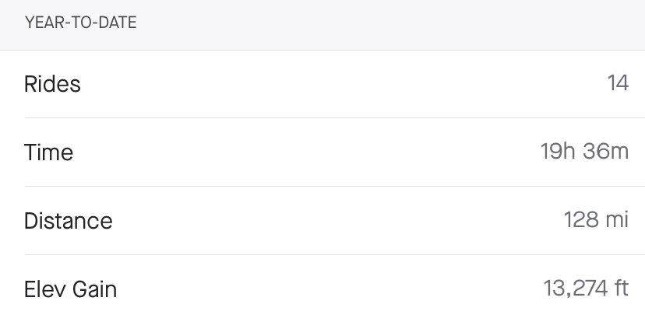Click the 13,274 ft elevation value
Viewport: 645px width, 322px height.
586,289
